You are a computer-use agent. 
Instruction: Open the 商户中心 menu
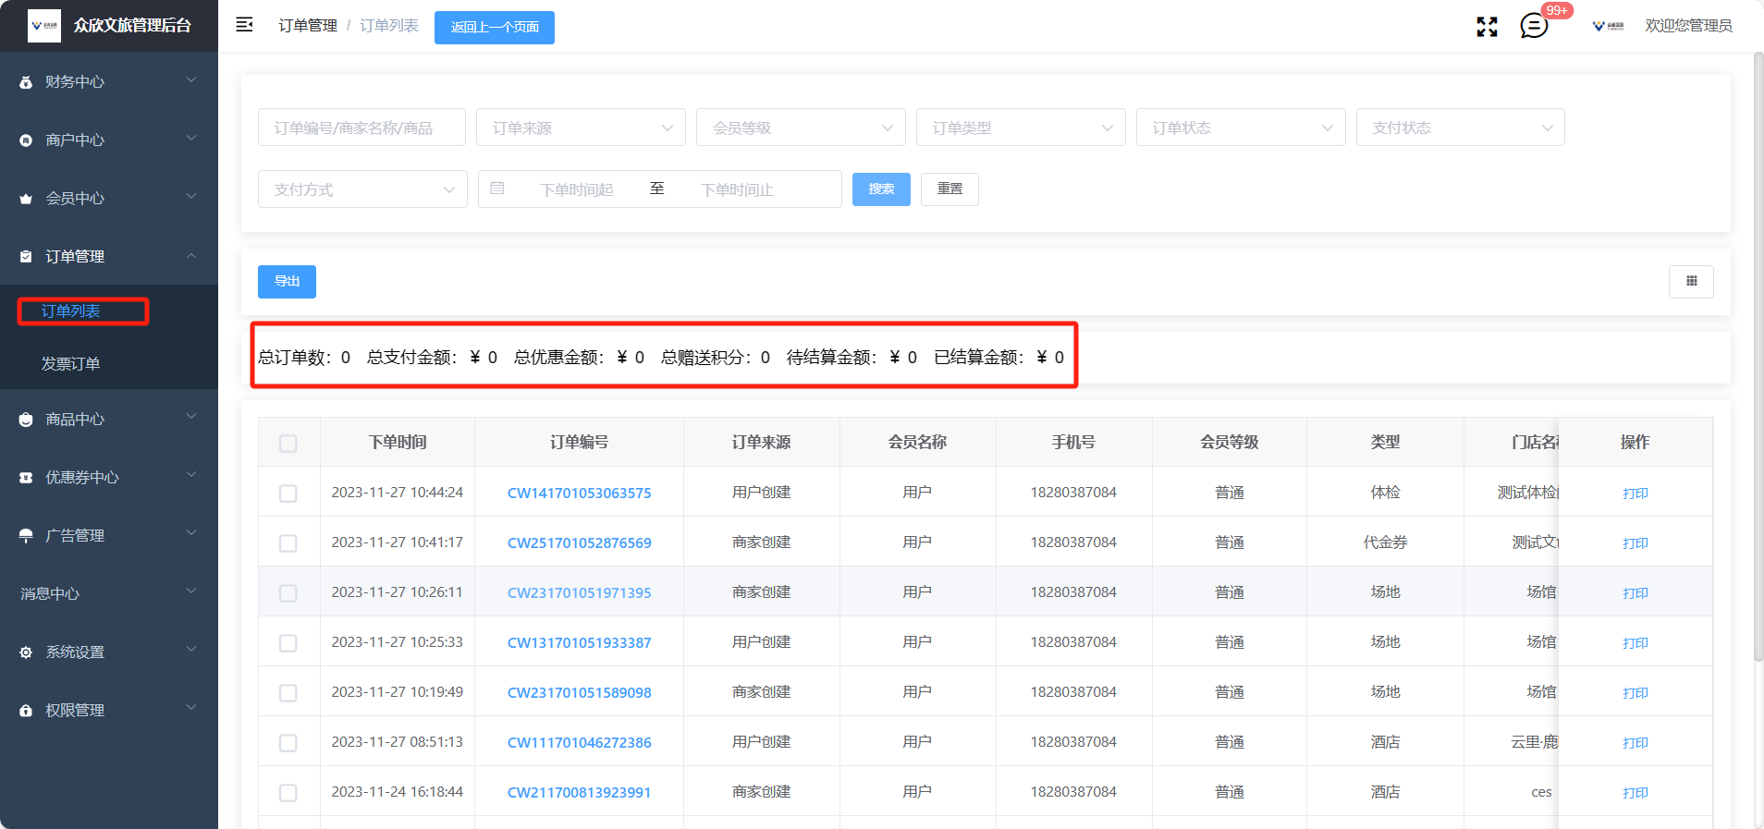point(109,140)
